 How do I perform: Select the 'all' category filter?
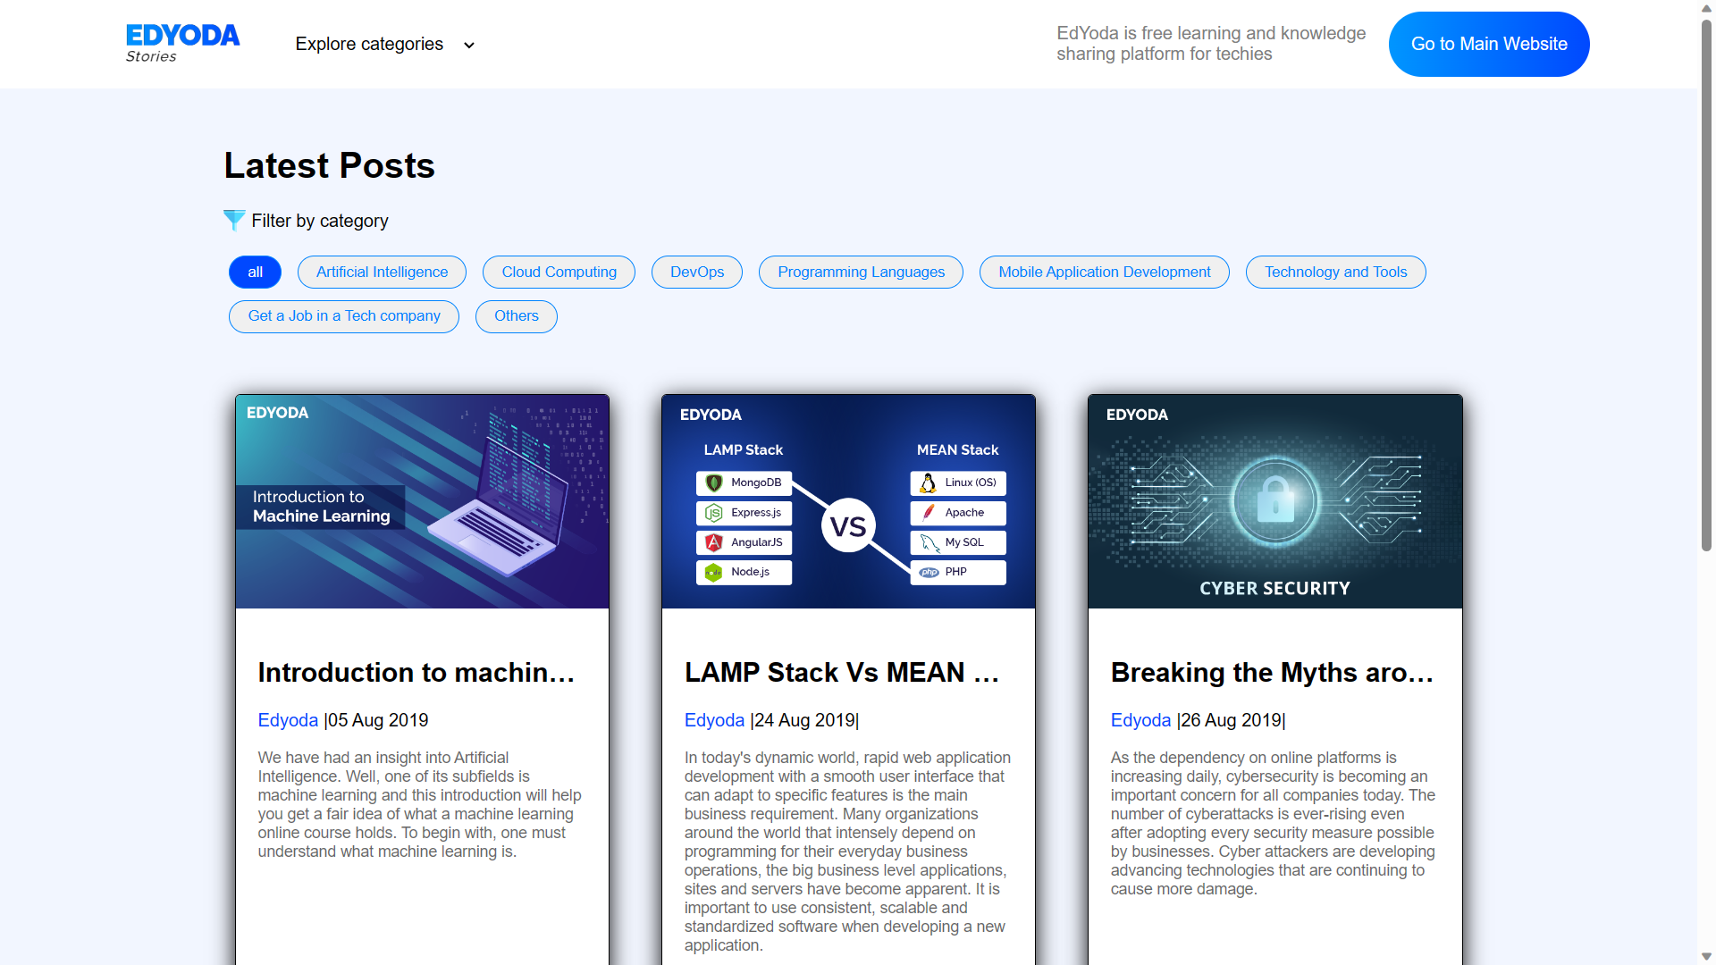pyautogui.click(x=255, y=272)
